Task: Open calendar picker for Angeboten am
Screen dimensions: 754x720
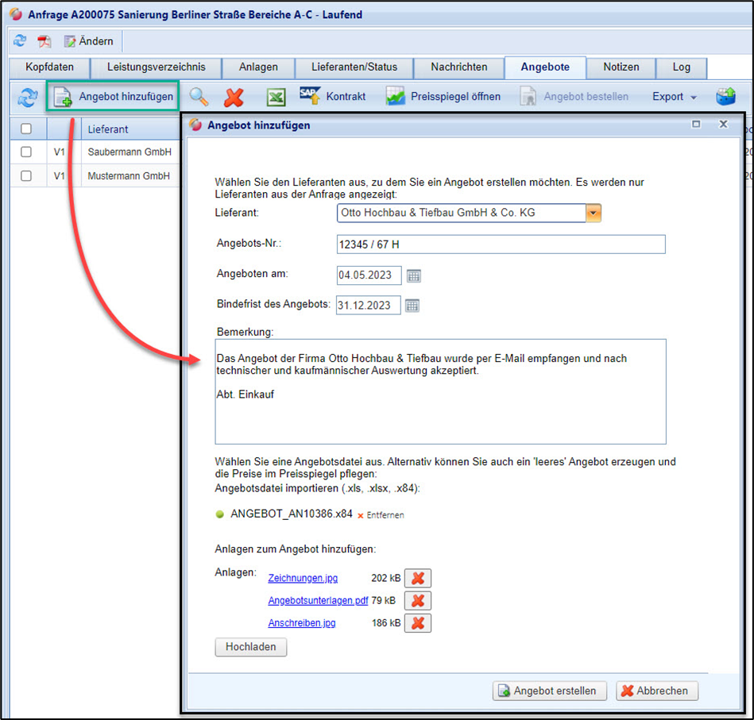Action: point(413,275)
